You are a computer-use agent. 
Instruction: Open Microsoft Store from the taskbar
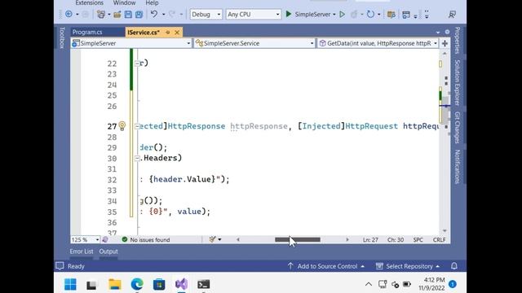(159, 284)
